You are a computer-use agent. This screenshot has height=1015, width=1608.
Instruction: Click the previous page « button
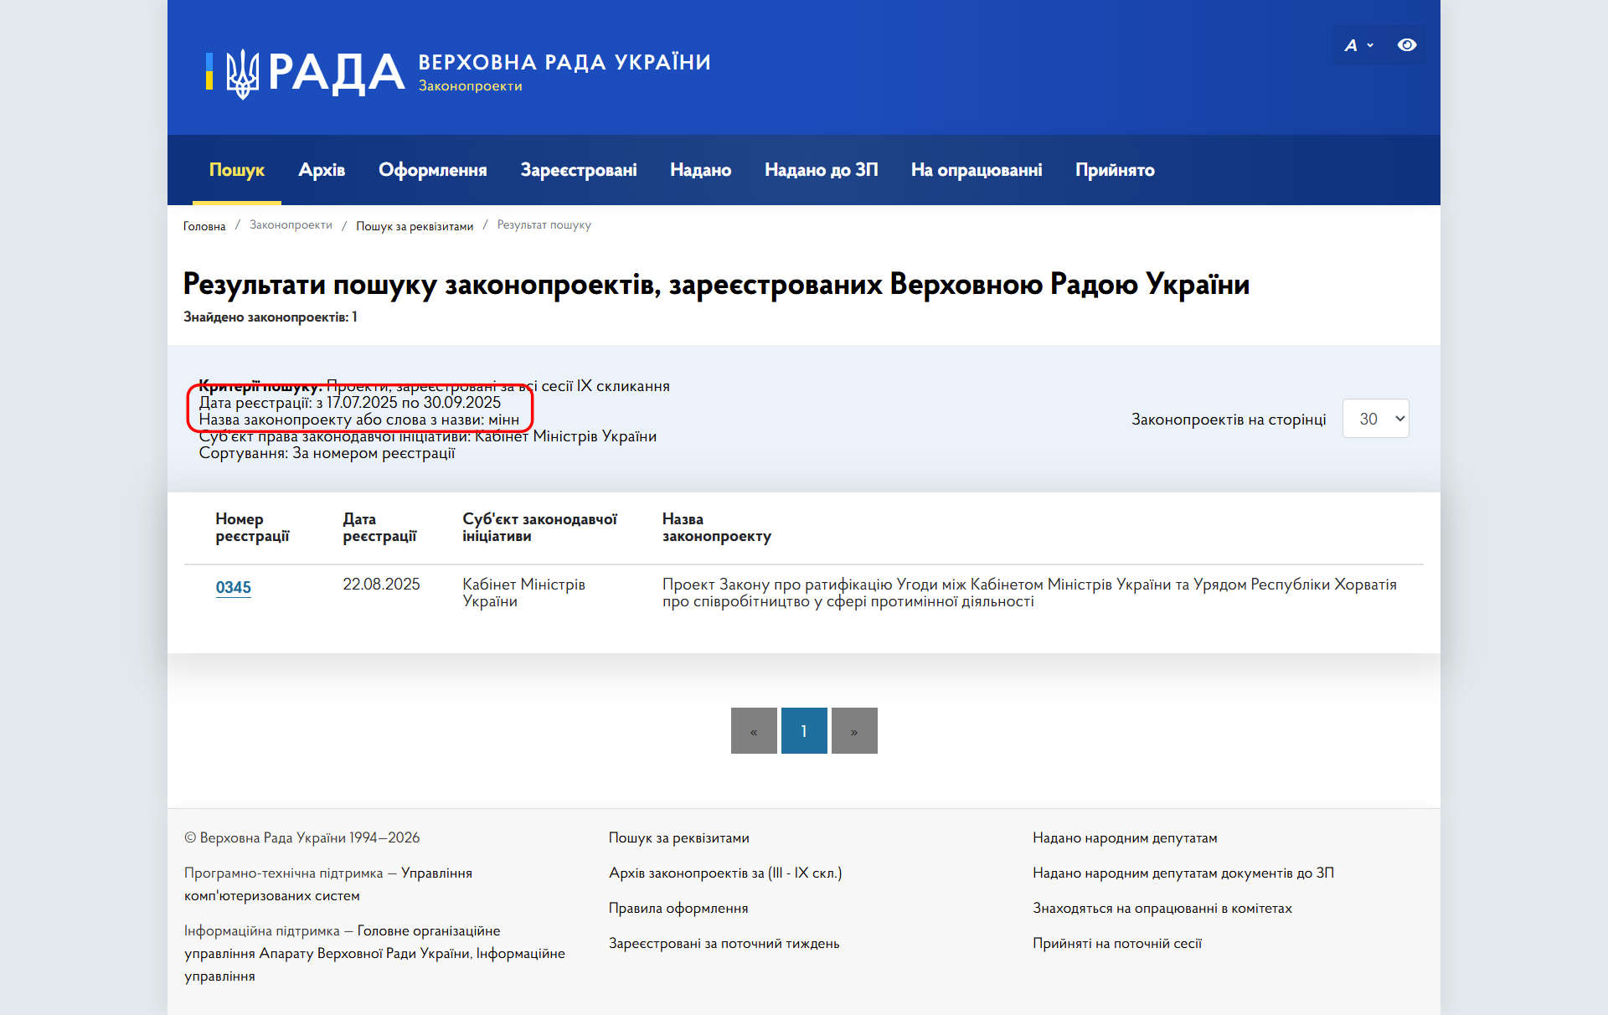tap(754, 730)
